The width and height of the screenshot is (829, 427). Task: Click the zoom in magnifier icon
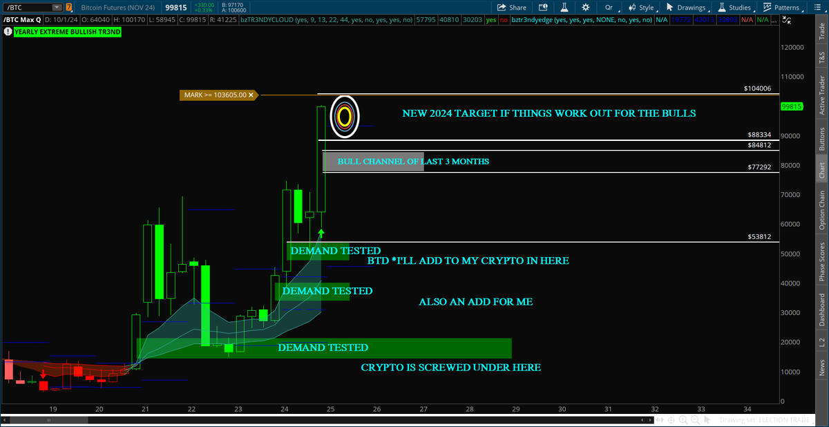click(684, 419)
